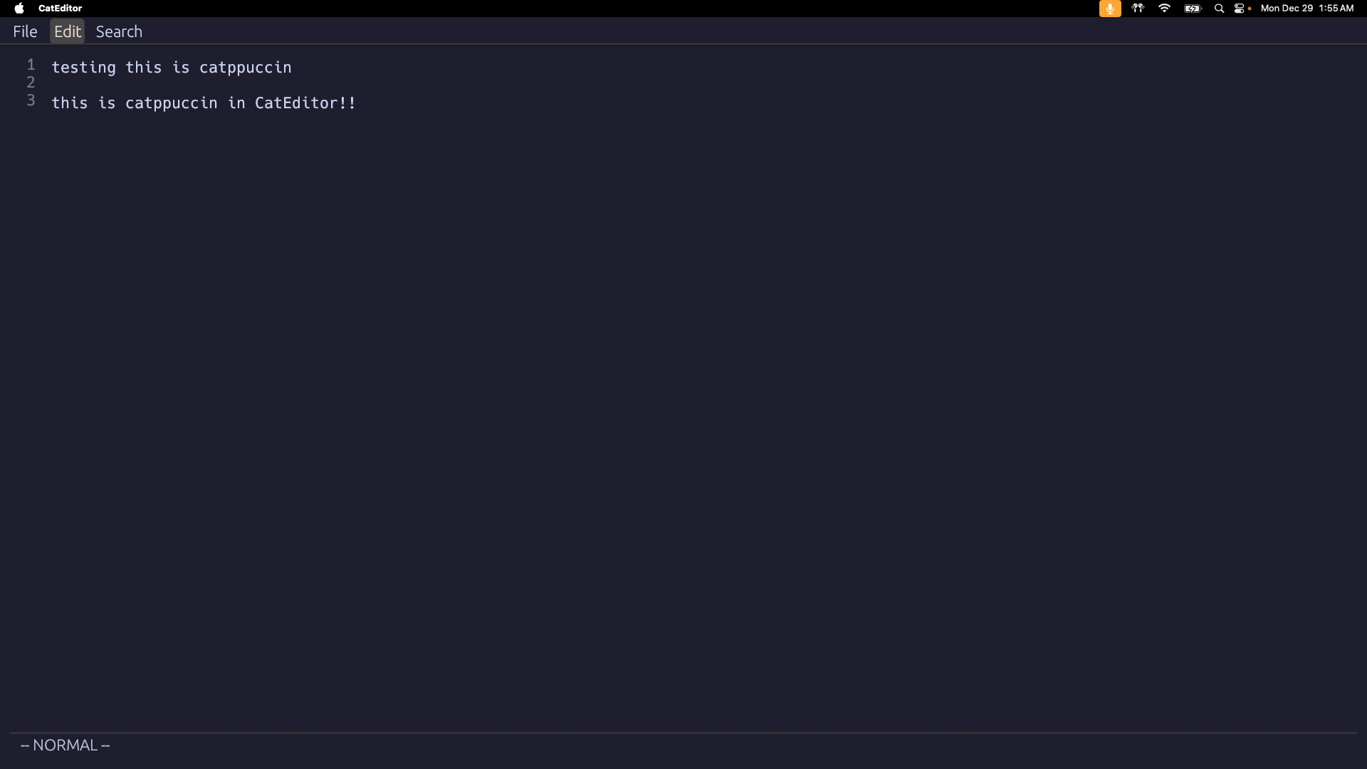The height and width of the screenshot is (769, 1367).
Task: Open the Search menu
Action: coord(119,31)
